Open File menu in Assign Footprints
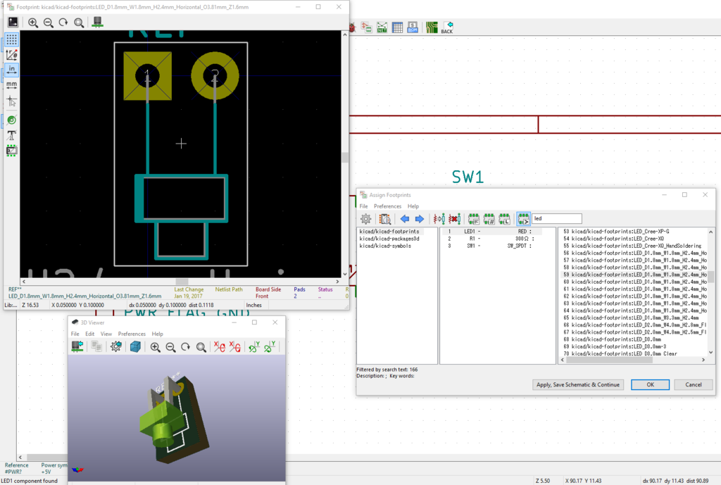721x485 pixels. [364, 206]
